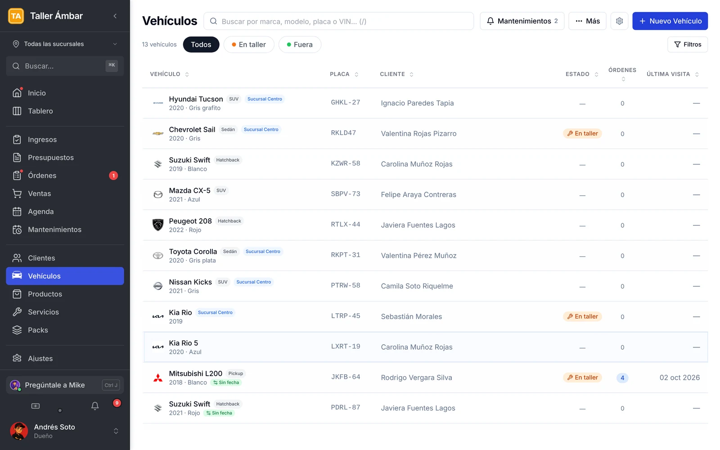
Task: Open the settings gear next to Más
Action: pyautogui.click(x=619, y=21)
